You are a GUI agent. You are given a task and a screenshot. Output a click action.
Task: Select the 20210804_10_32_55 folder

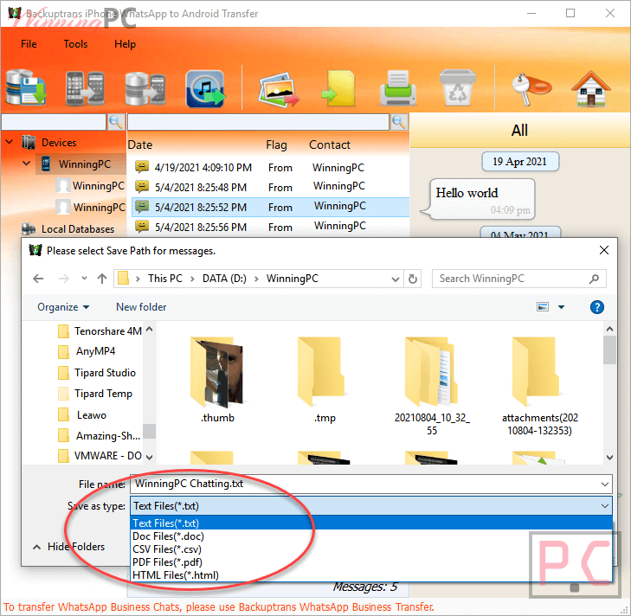432,386
